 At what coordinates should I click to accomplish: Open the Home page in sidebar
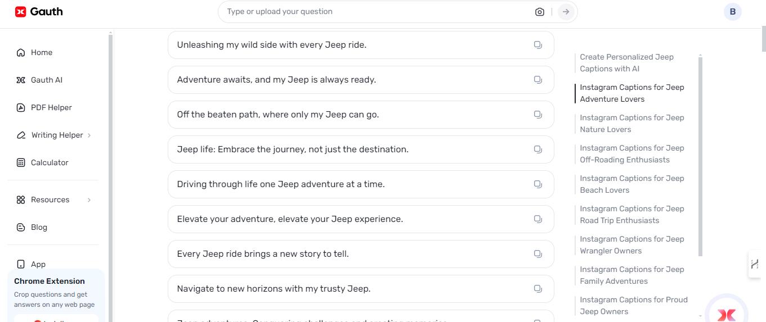tap(41, 52)
